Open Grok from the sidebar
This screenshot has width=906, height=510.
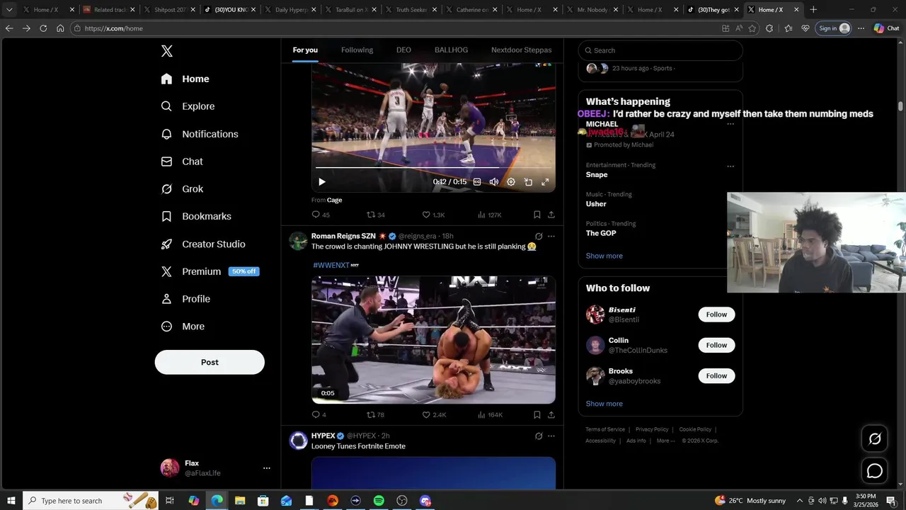tap(182, 189)
